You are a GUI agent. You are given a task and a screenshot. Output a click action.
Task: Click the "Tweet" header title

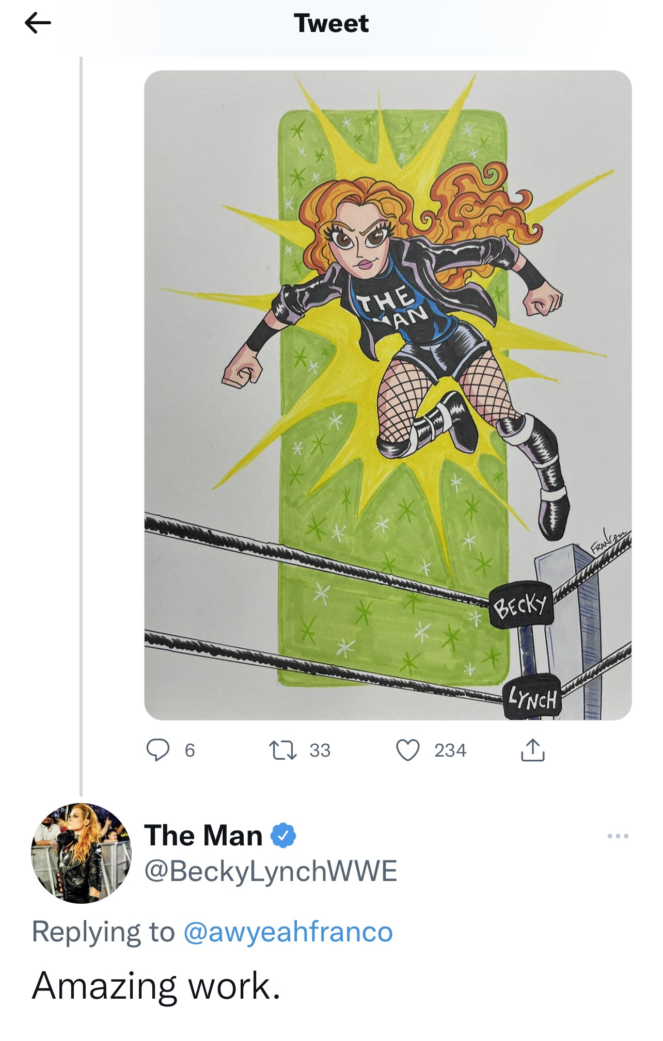[x=331, y=23]
